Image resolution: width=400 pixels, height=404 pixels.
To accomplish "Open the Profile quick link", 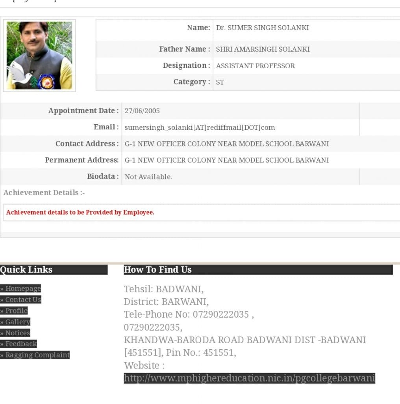I will click(16, 310).
